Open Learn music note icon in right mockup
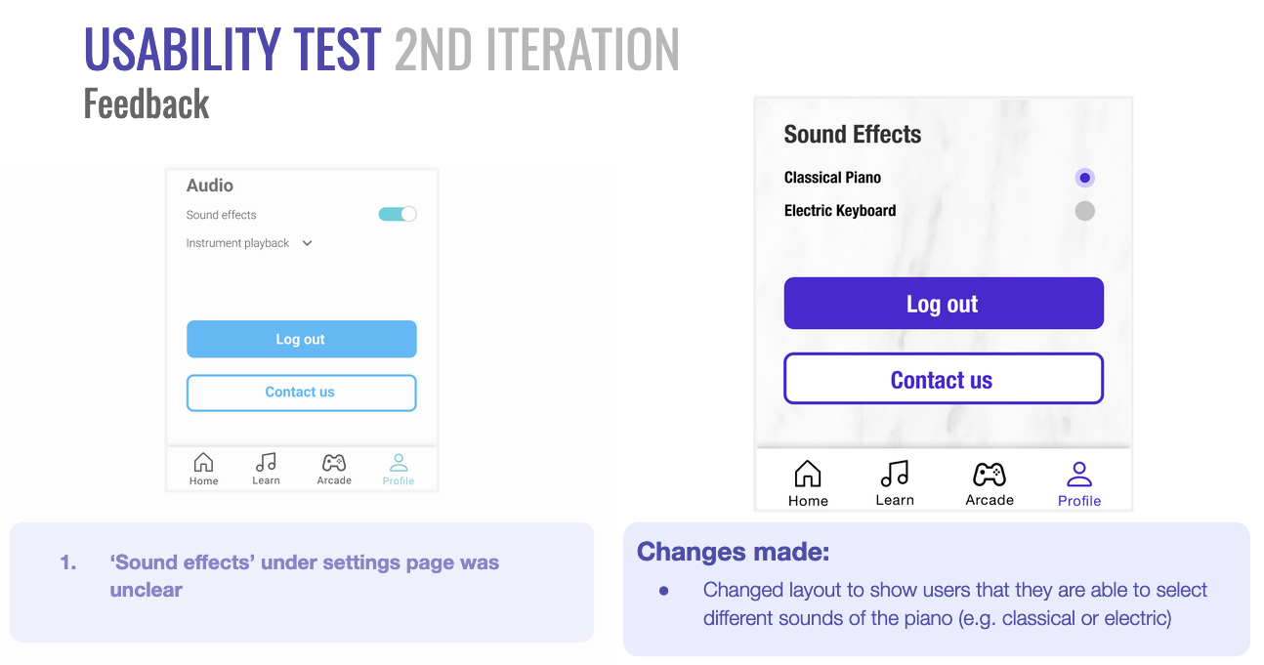Screen dimensions: 1264x665 (895, 475)
